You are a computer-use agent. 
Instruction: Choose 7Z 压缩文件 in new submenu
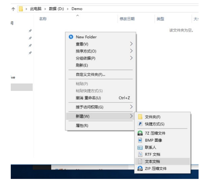(162, 133)
